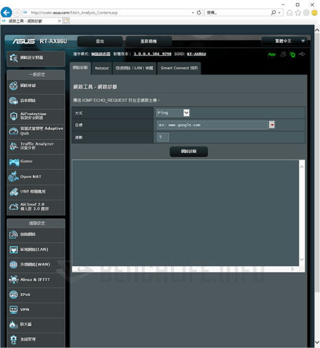Open the language dropdown 繁體中文
Image resolution: width=320 pixels, height=348 pixels.
tap(284, 41)
